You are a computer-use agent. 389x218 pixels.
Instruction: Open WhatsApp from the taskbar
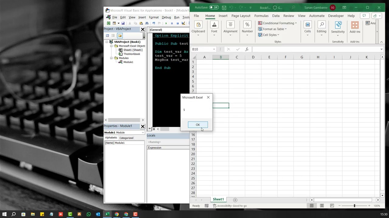[89, 214]
